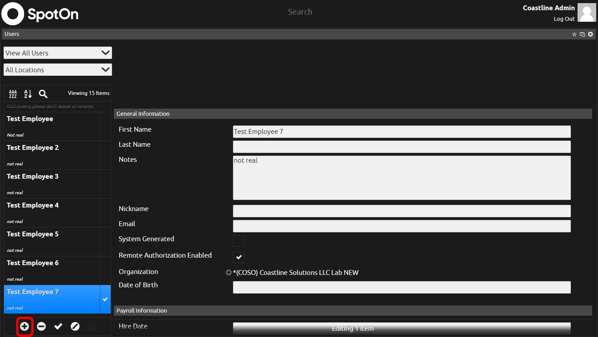Viewport: 598px width, 337px height.
Task: Click the save checkmark icon in bottom toolbar
Action: (x=58, y=326)
